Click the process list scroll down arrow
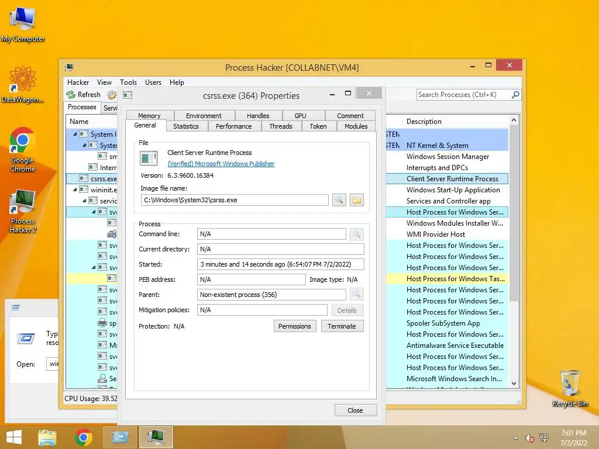599x449 pixels. pyautogui.click(x=514, y=383)
